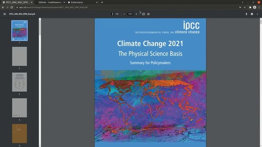The width and height of the screenshot is (262, 147).
Task: Select page 1 thumbnail
Action: click(x=20, y=31)
